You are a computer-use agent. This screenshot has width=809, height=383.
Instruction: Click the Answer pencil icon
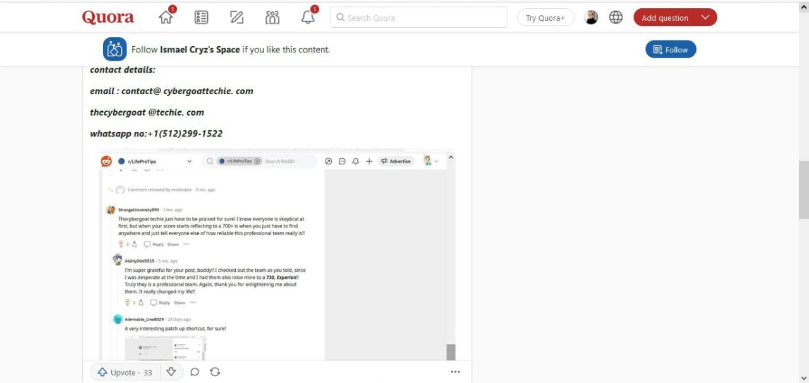pos(237,18)
